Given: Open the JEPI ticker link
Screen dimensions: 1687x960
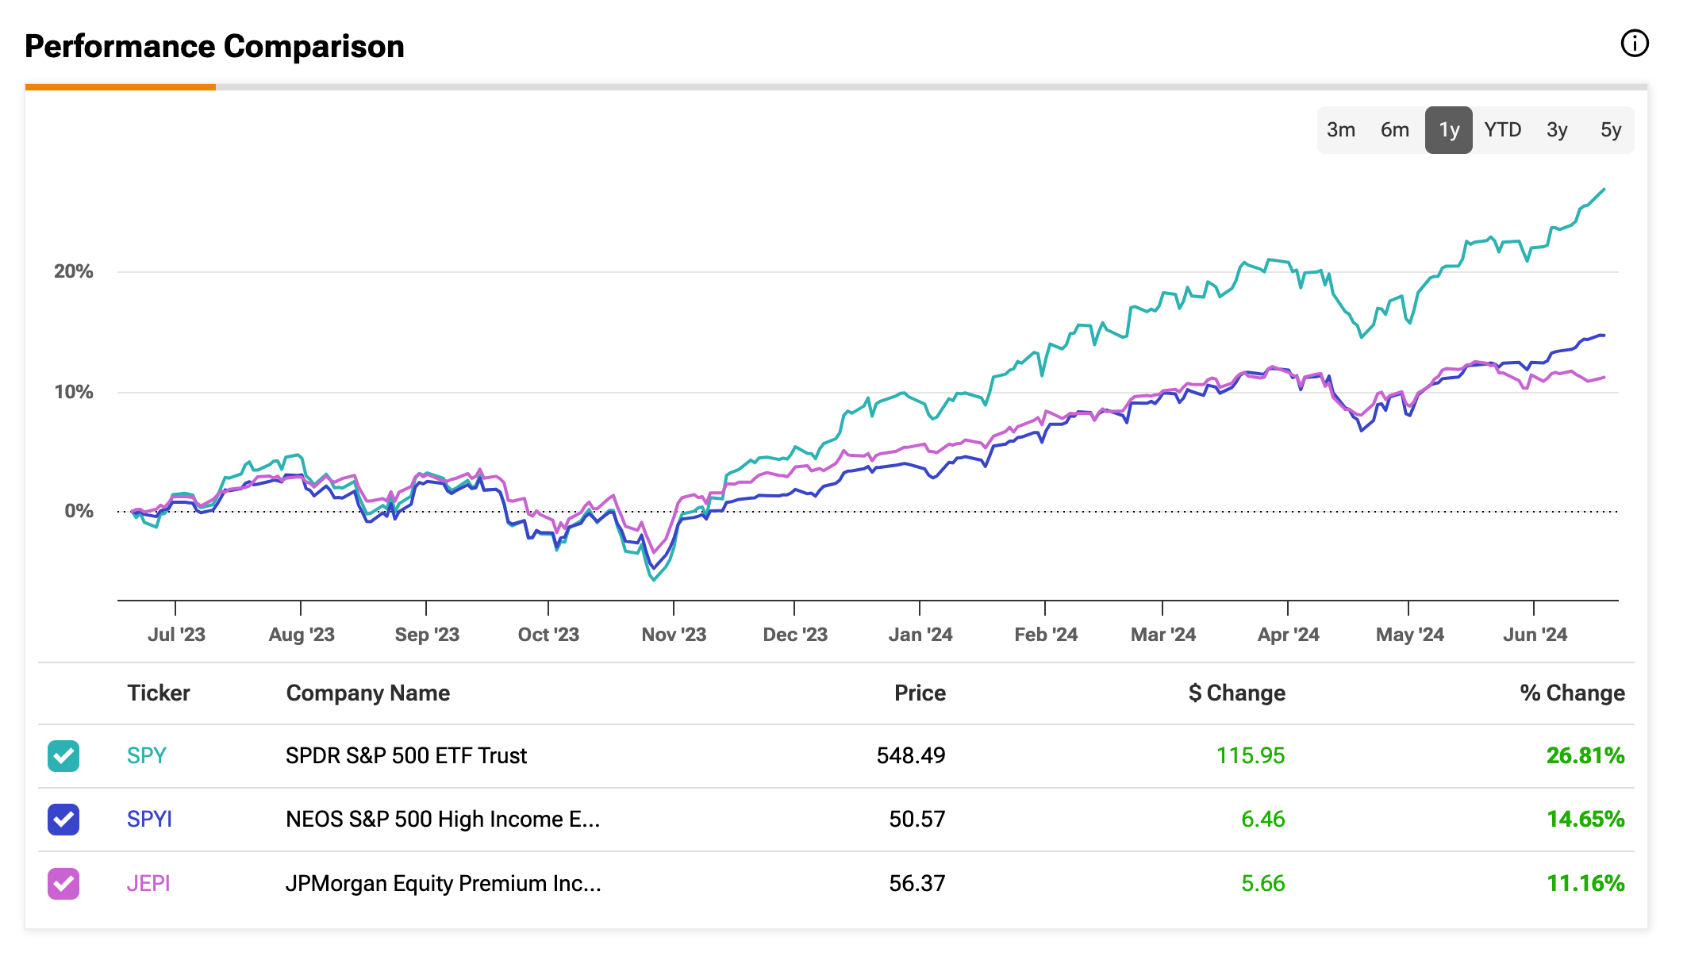Looking at the screenshot, I should pos(148,884).
